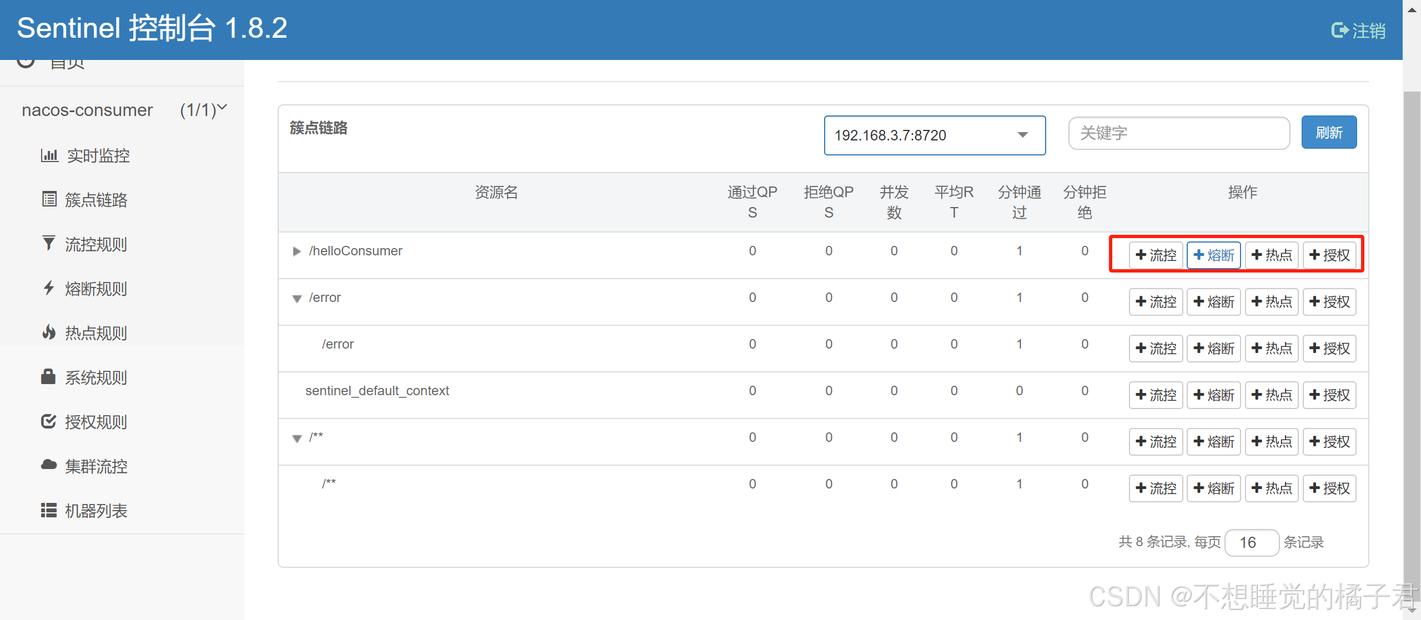
Task: Click the 机器列表 list icon
Action: [49, 510]
